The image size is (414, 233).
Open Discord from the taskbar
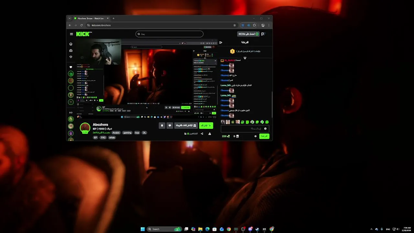250,229
